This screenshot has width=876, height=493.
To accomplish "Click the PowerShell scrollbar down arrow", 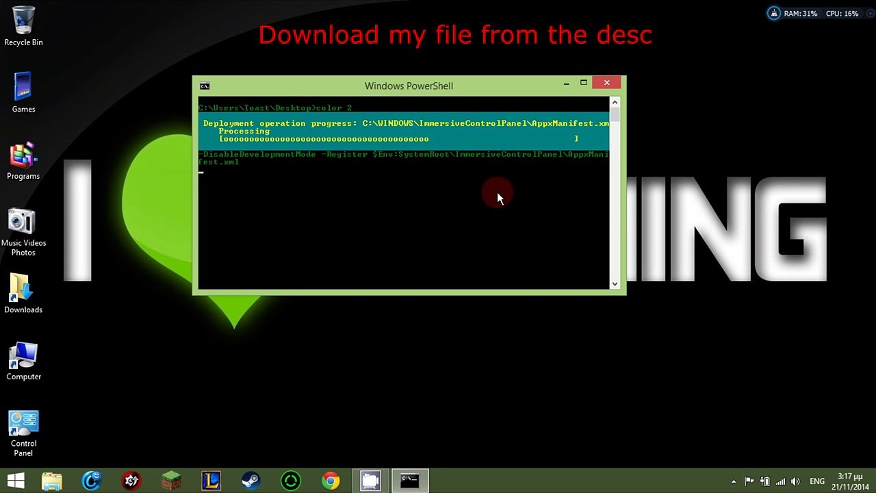I will (615, 284).
